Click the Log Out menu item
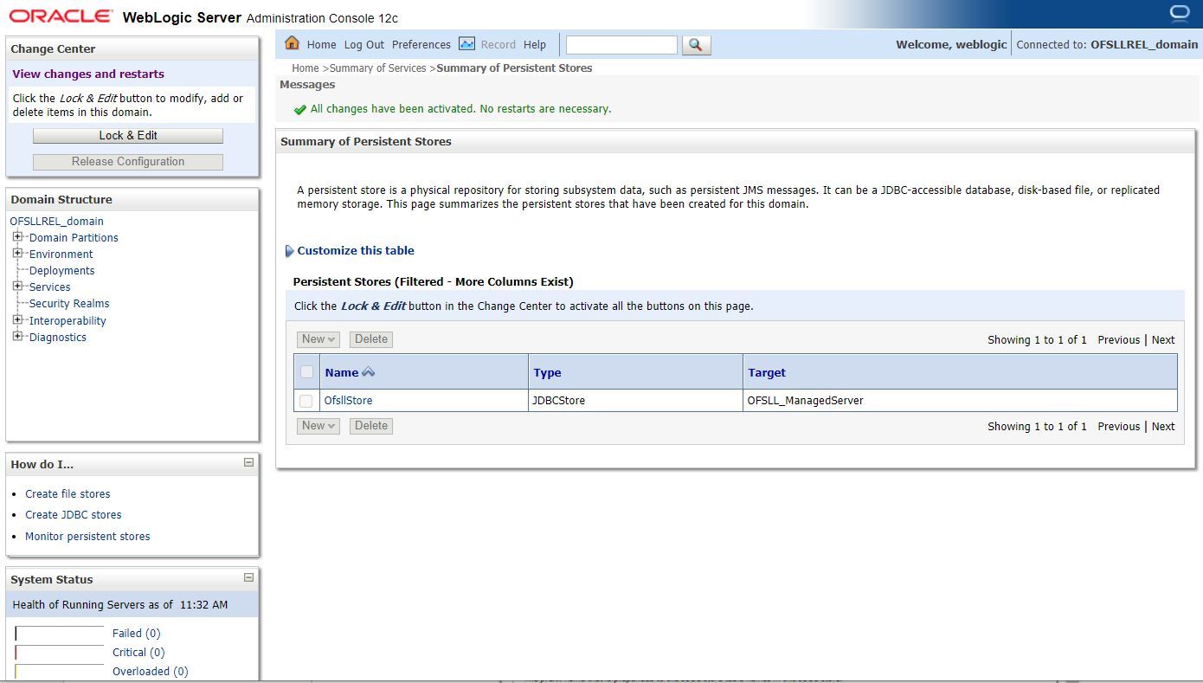The height and width of the screenshot is (683, 1203). coord(363,45)
